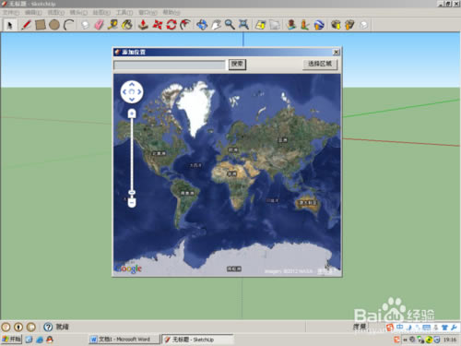461x346 pixels.
Task: Pan the map left with left arrow
Action: click(124, 91)
